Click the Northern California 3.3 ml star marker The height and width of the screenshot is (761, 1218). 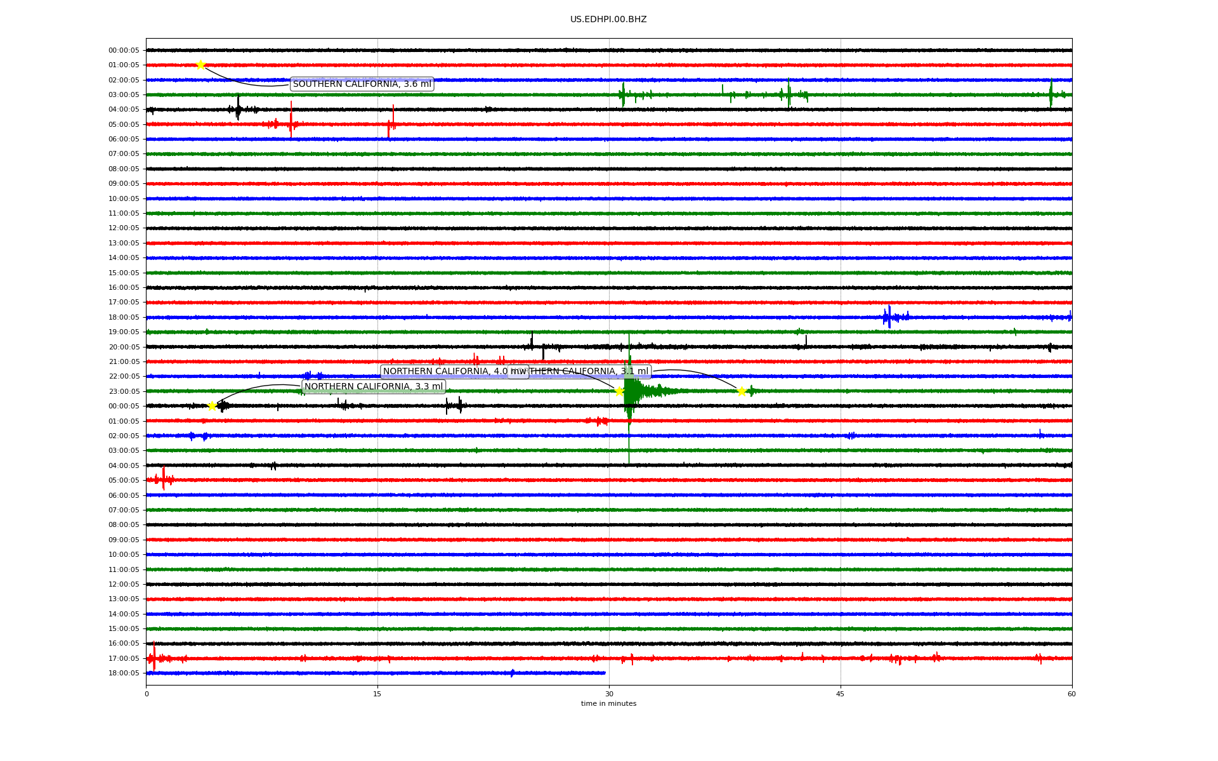(x=212, y=406)
